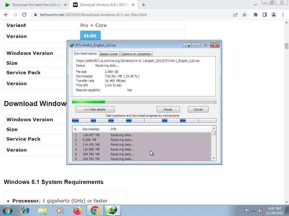Toggle the Chrome side panel icon
This screenshot has width=289, height=216.
point(265,15)
